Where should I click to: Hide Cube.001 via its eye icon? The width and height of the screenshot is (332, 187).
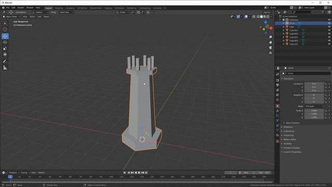[x=329, y=30]
